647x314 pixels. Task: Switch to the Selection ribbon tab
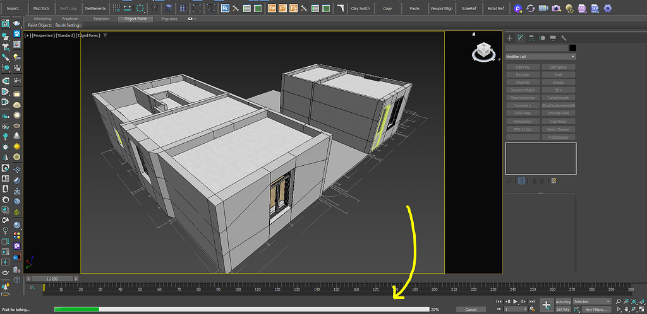pyautogui.click(x=101, y=19)
